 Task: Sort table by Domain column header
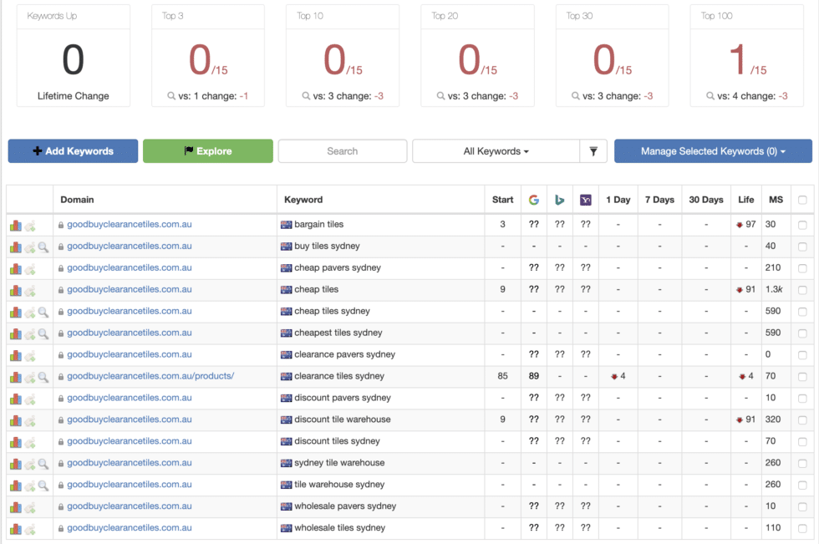tap(77, 200)
